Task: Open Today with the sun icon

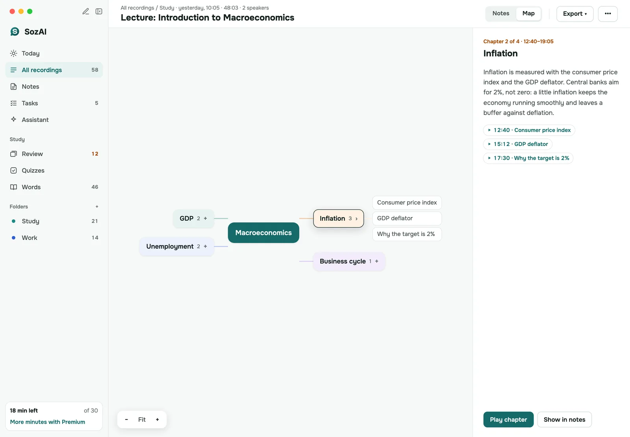Action: (13, 53)
